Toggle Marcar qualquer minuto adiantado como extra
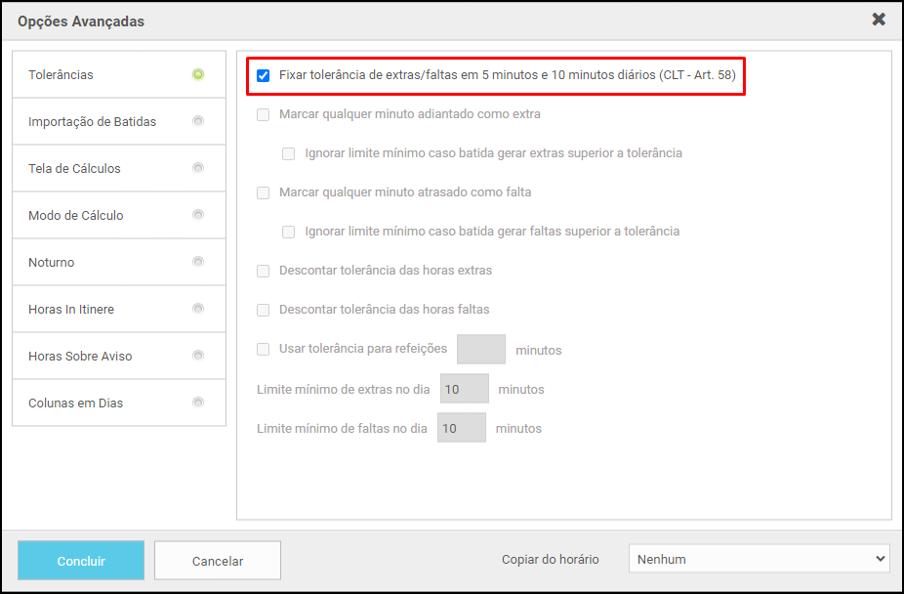This screenshot has width=904, height=594. [x=263, y=114]
